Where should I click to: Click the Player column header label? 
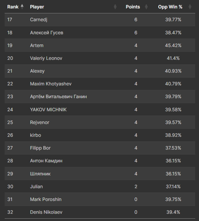click(x=37, y=7)
